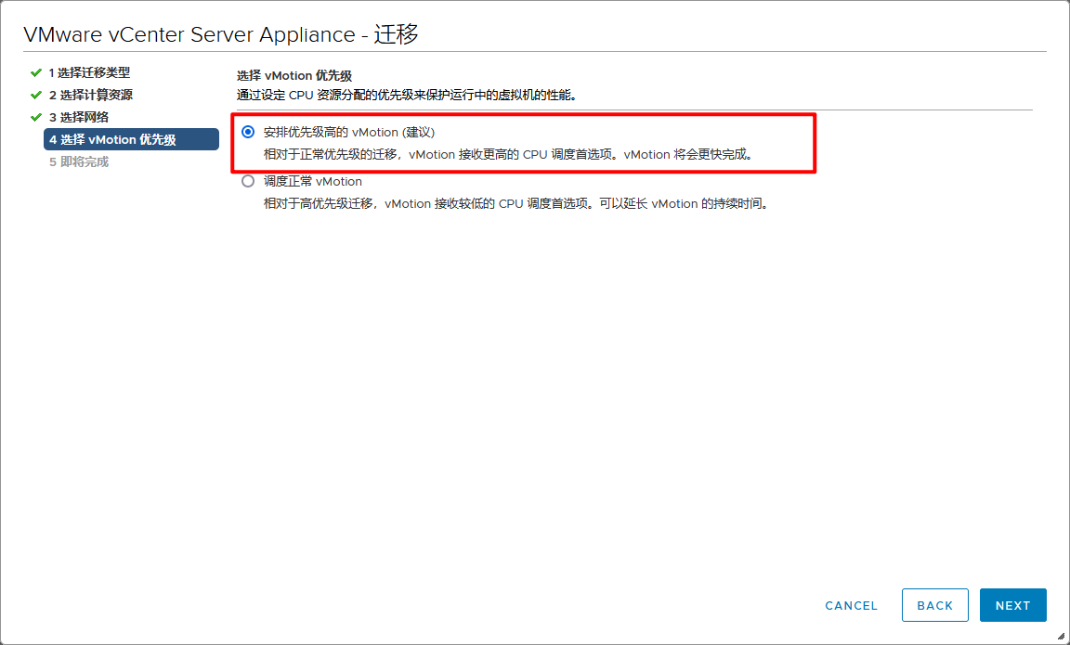
Task: Click the greyed-out step 5 即将完成
Action: [79, 162]
